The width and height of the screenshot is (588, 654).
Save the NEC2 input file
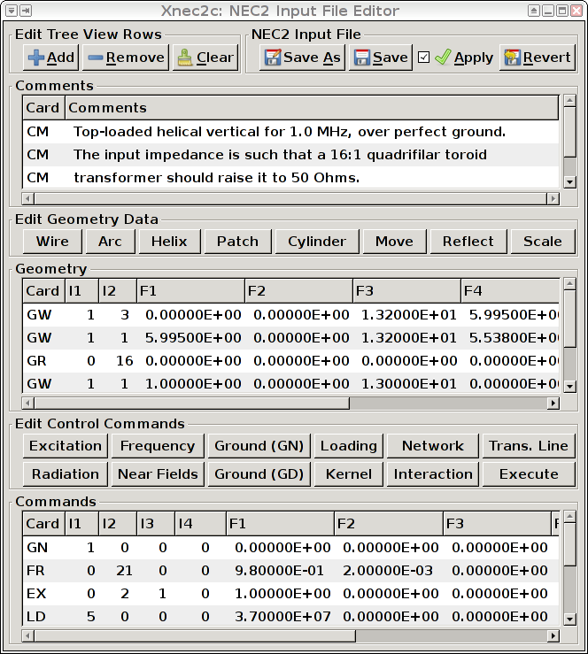(x=381, y=58)
